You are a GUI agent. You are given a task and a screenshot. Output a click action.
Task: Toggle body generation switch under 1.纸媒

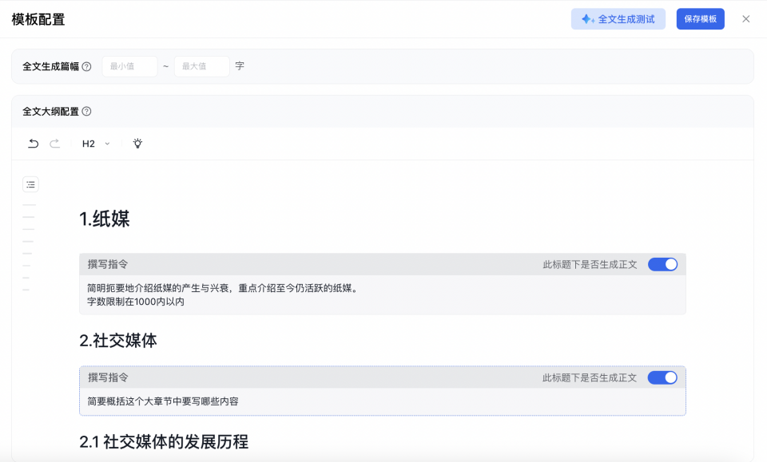663,264
